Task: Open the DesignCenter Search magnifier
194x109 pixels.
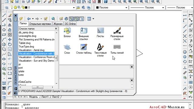Action: click(x=53, y=19)
